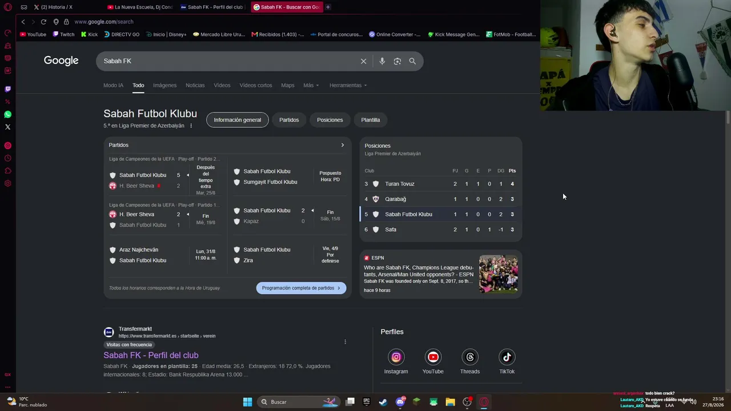This screenshot has height=411, width=731.
Task: Submit search with magnifying glass icon
Action: (412, 61)
